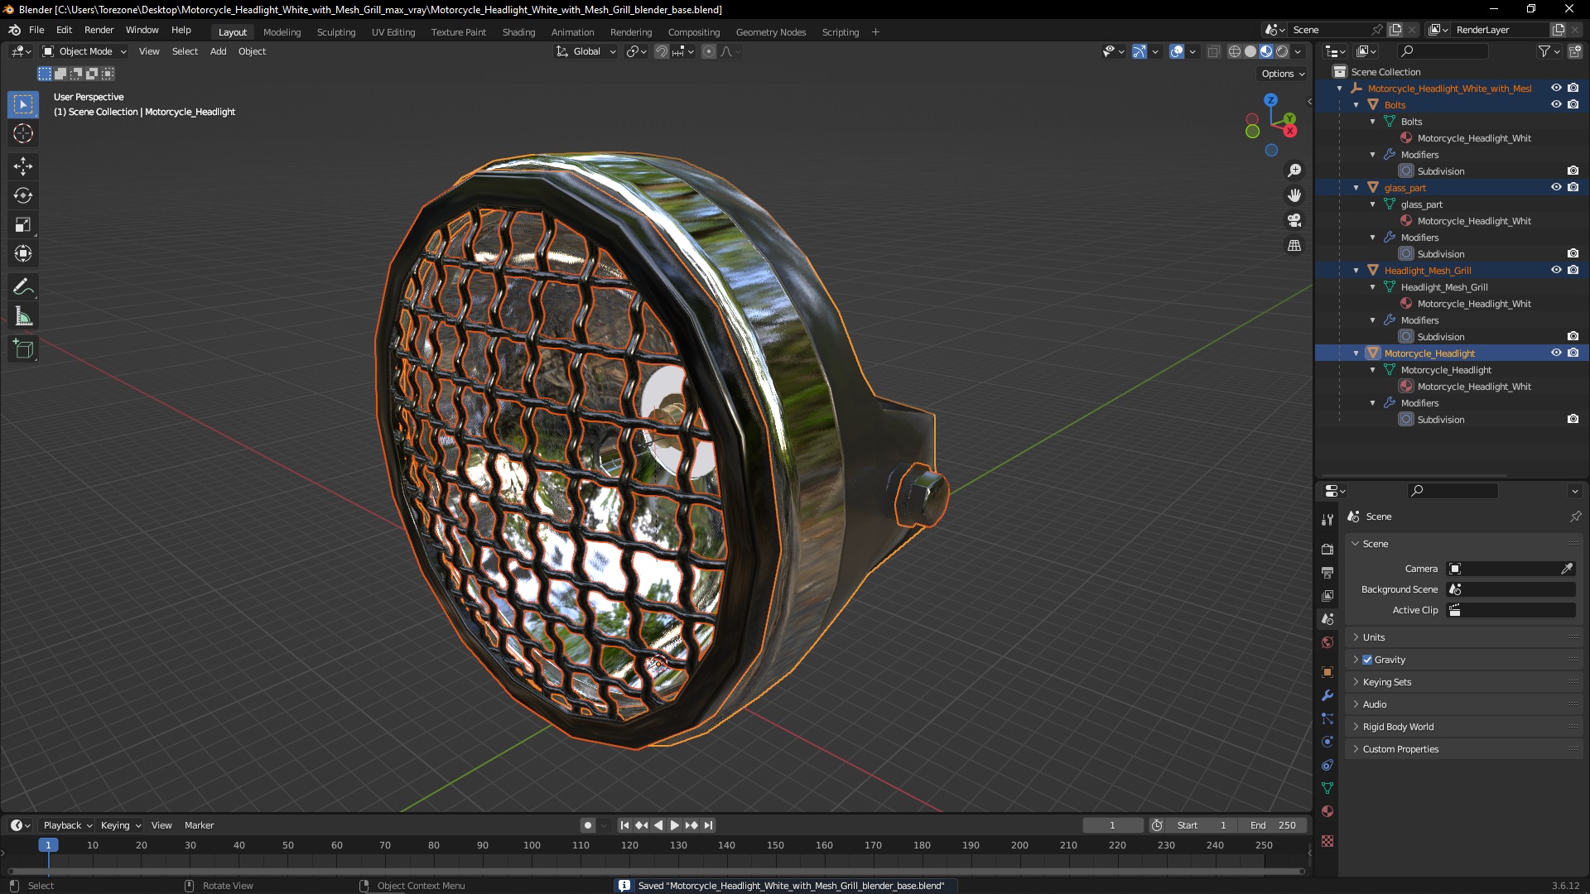Viewport: 1590px width, 894px height.
Task: Collapse the Bolts tree item
Action: pos(1356,105)
